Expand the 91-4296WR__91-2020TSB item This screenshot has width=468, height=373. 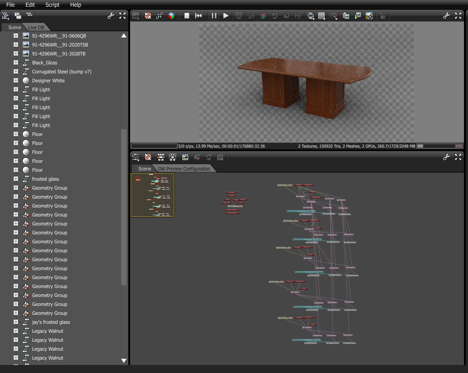coord(16,44)
